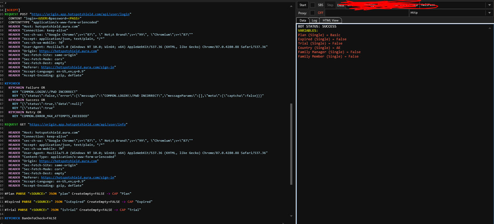Enable the Proxy checkbox
This screenshot has width=494, height=224.
(313, 13)
